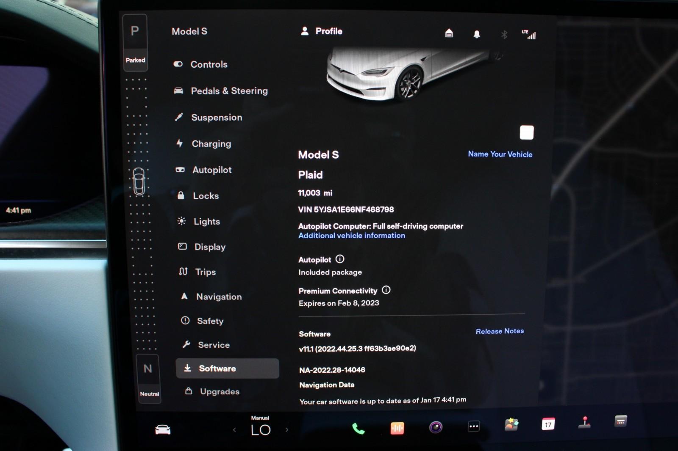Tap the HomeLink garage icon
Screen dimensions: 678x451
pyautogui.click(x=449, y=33)
